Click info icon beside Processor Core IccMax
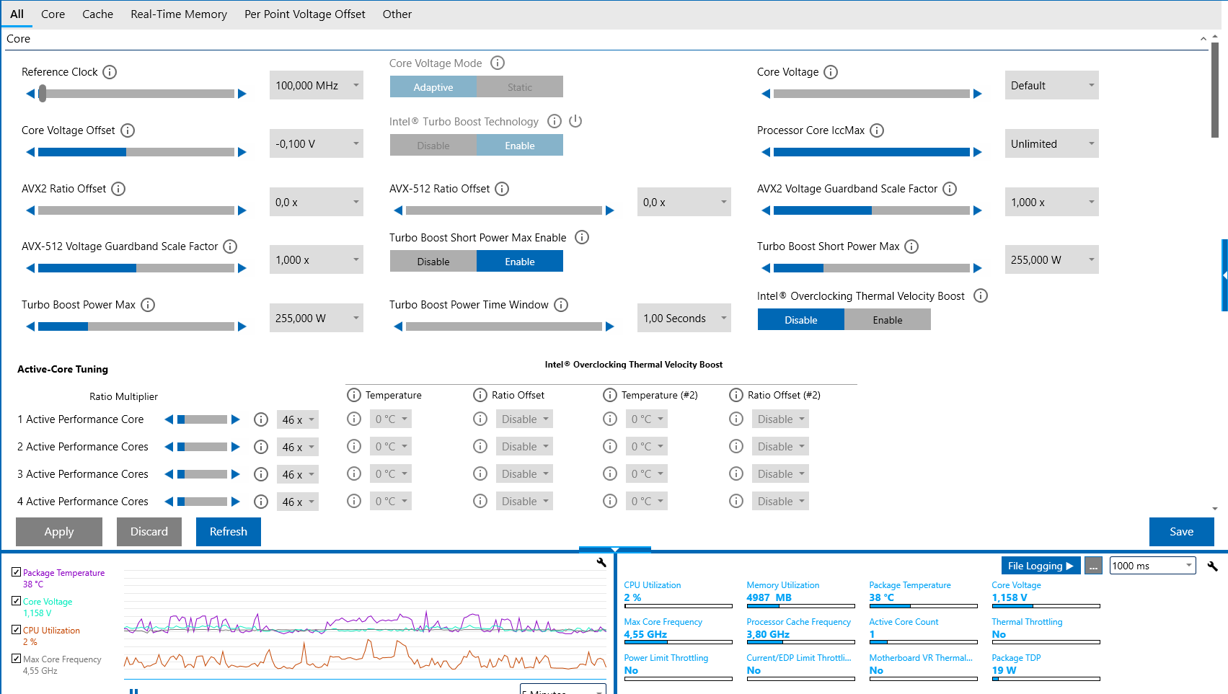 [877, 130]
